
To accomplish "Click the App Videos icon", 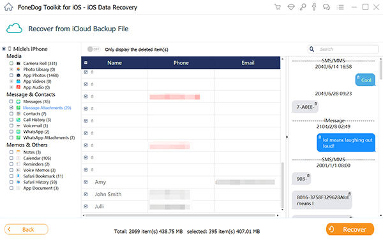I will click(x=19, y=81).
